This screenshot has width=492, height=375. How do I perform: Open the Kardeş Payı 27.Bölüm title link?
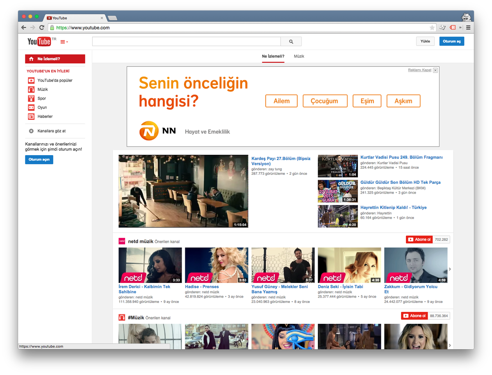click(x=281, y=161)
